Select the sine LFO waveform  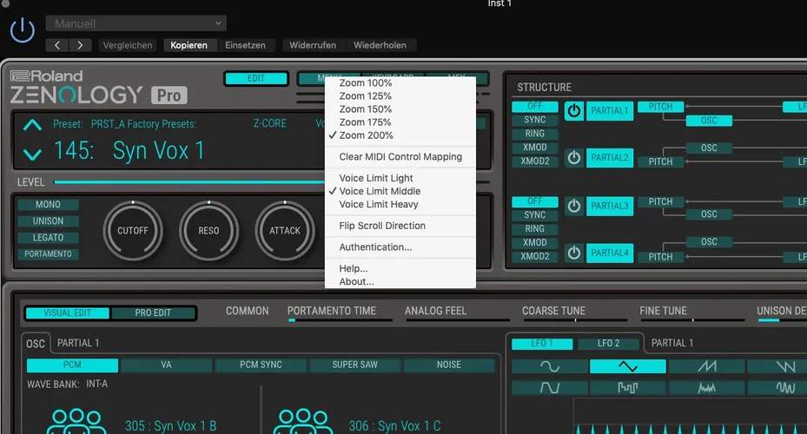(550, 366)
